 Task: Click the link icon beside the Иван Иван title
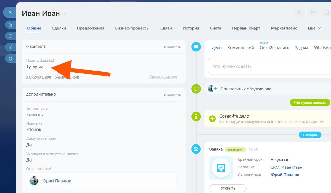tap(65, 14)
